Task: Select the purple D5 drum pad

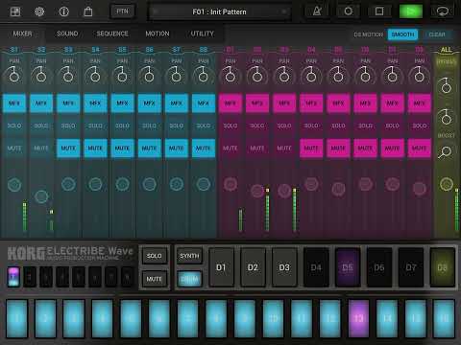Action: [x=348, y=267]
